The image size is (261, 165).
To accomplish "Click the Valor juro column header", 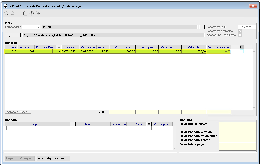I will (x=147, y=47).
